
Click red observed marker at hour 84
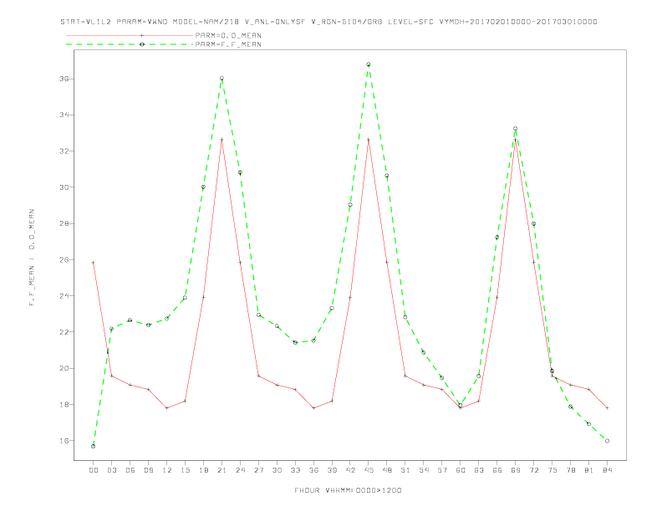point(607,408)
